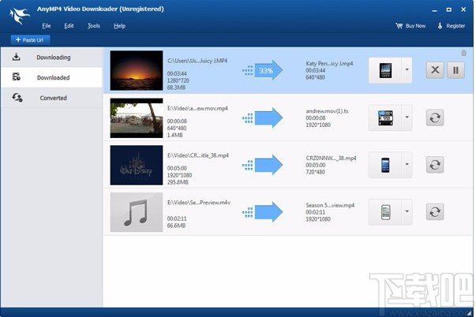The image size is (476, 317).
Task: Select the sunset video thumbnail
Action: coord(137,70)
